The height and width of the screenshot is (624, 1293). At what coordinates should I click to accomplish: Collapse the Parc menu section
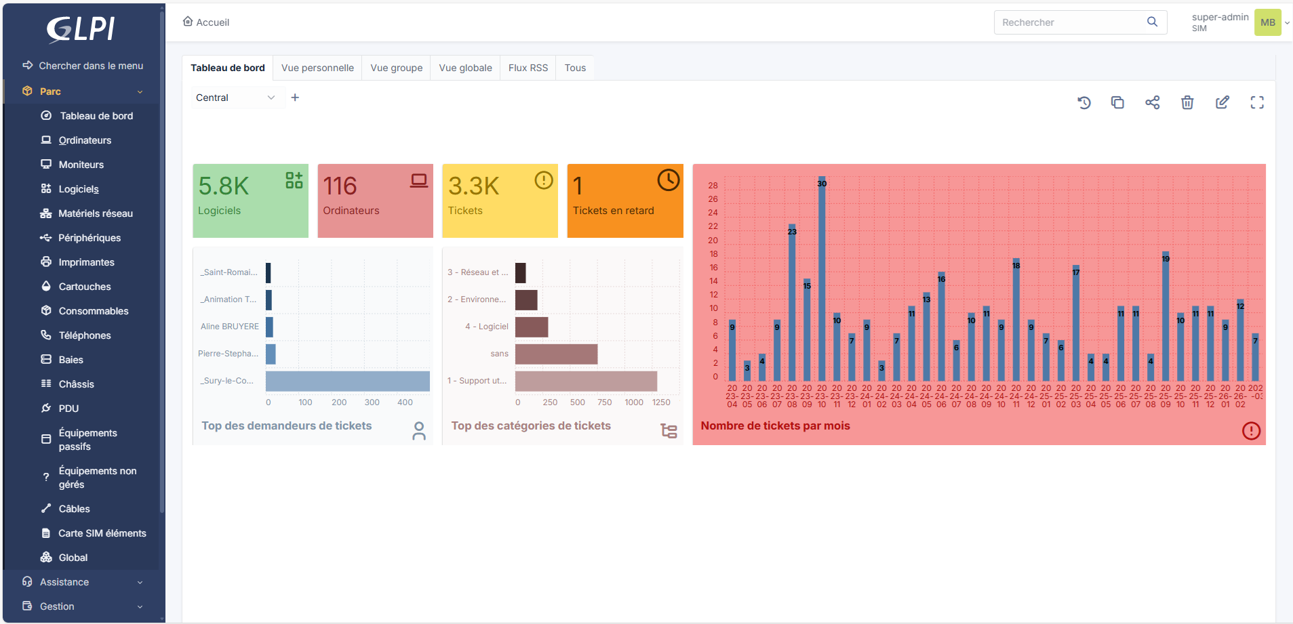pos(83,91)
